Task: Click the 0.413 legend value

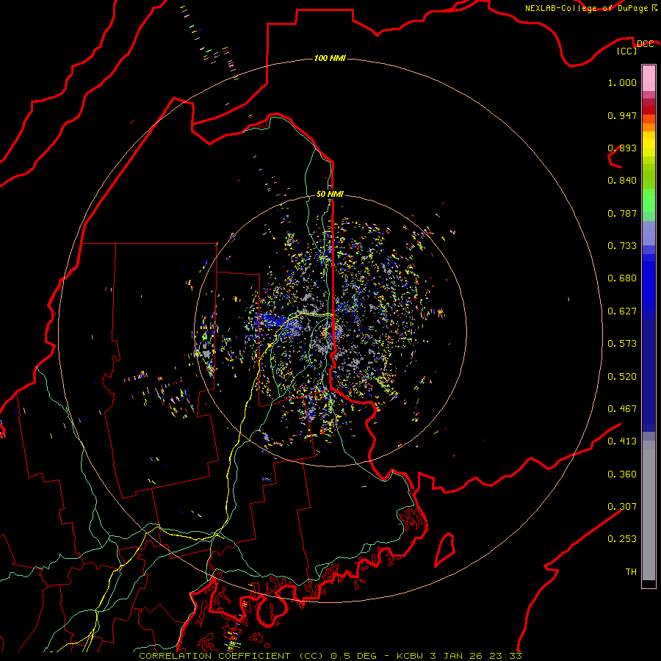Action: (622, 441)
